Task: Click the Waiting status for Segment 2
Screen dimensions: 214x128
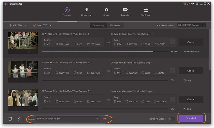Action: pyautogui.click(x=187, y=80)
